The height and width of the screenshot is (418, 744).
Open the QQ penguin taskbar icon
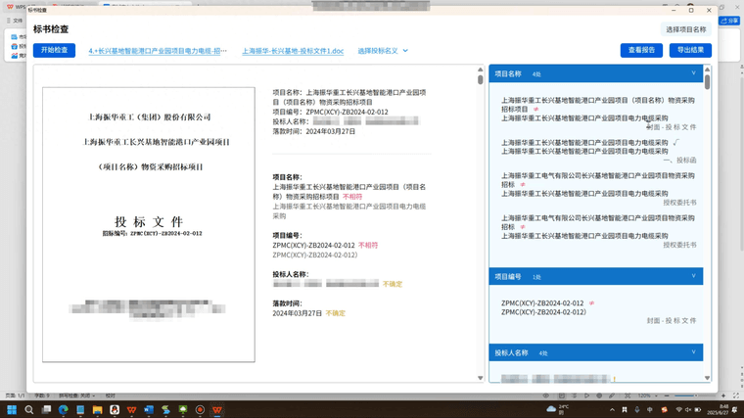(115, 409)
